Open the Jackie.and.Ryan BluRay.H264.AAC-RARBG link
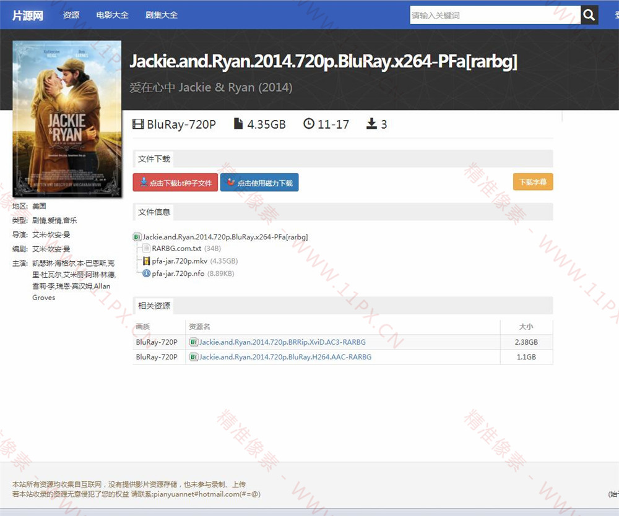Image resolution: width=619 pixels, height=516 pixels. 285,357
